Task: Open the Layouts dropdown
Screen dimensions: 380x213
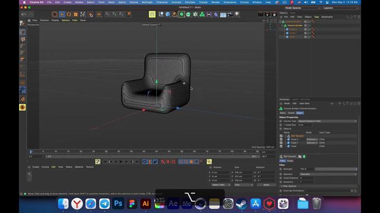Action: (340, 8)
